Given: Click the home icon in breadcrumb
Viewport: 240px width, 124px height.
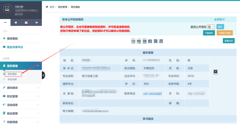Looking at the screenshot, I should tap(47, 7).
